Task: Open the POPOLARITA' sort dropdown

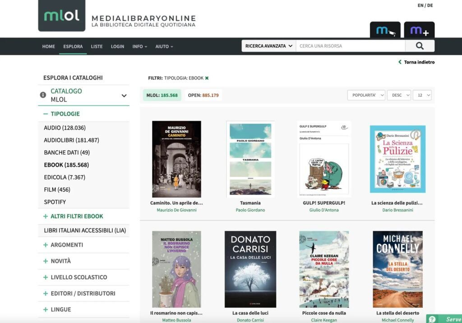Action: coord(366,95)
